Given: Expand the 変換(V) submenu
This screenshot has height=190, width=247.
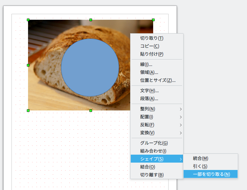Looking at the screenshot, I should point(157,133).
